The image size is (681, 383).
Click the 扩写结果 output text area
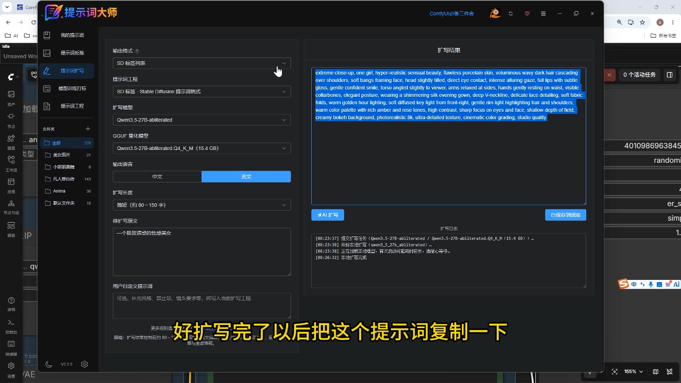pyautogui.click(x=449, y=136)
